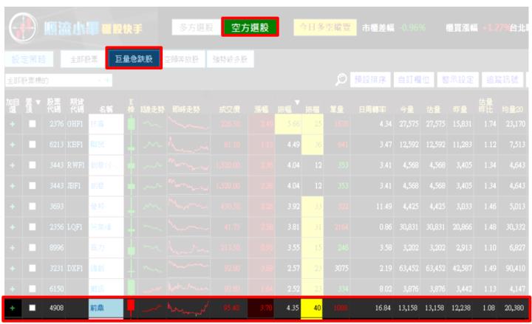The width and height of the screenshot is (532, 324).
Task: Click futures code KBFI
Action: pyautogui.click(x=75, y=145)
